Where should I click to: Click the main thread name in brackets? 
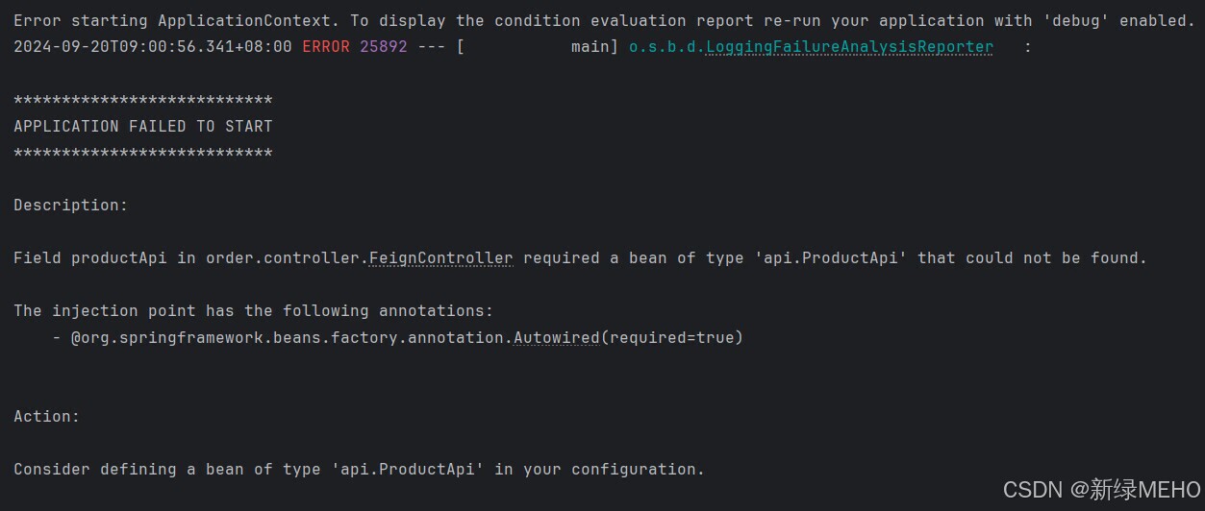[590, 47]
